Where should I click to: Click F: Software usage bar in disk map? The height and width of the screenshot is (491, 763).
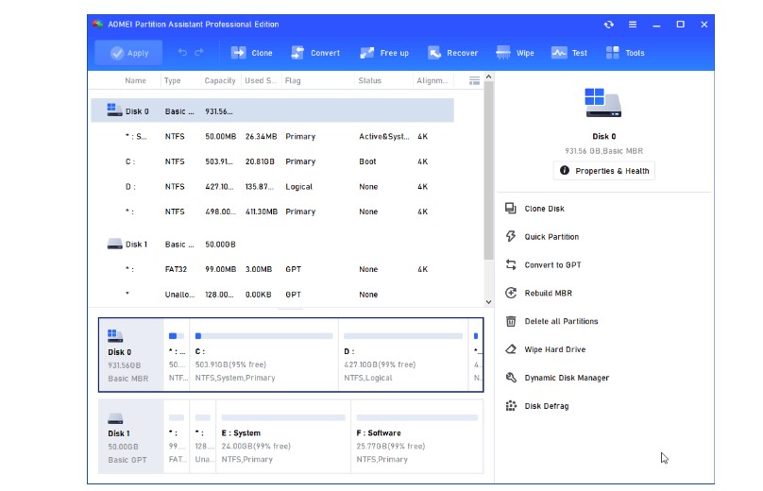(x=417, y=417)
